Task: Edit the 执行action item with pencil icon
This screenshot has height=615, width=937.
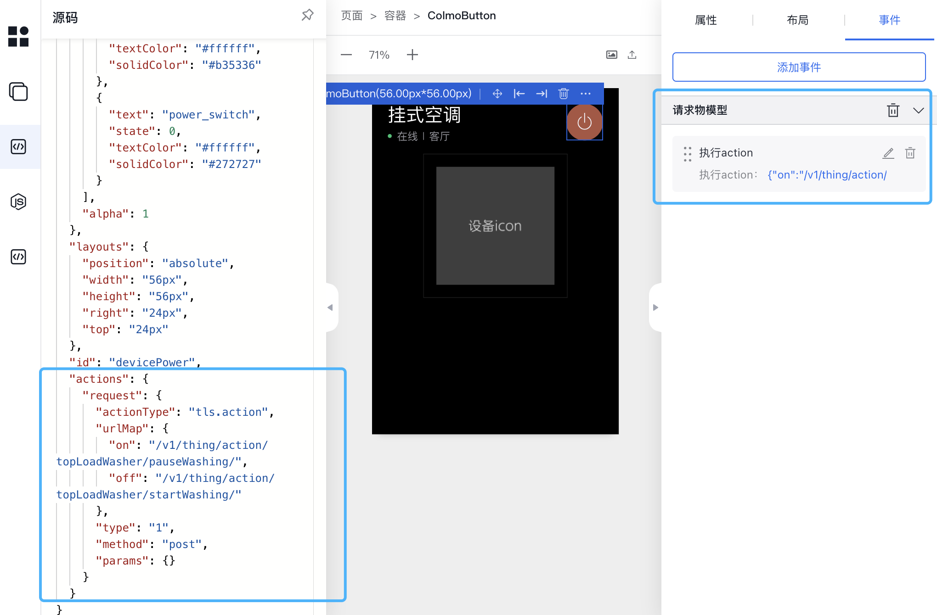Action: [x=888, y=153]
